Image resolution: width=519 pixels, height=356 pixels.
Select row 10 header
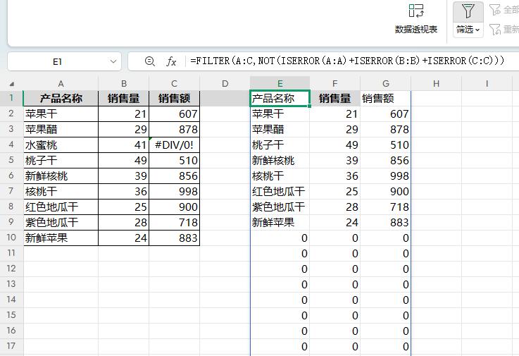pos(11,238)
